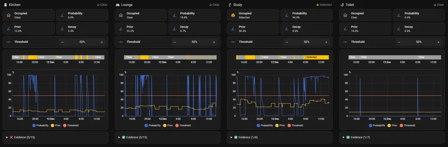Viewport: 448px width, 147px height.
Task: Click Kitchen Prior chart icon
Action: point(9,29)
